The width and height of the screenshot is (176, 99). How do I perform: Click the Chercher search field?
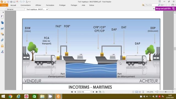click(x=152, y=5)
